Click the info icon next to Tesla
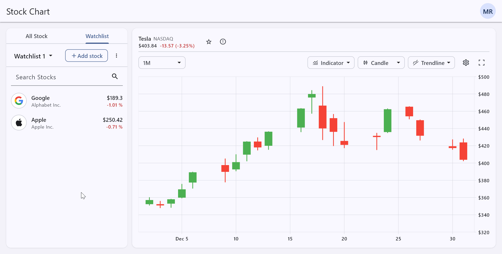Screen dimensions: 502x254 pos(223,41)
